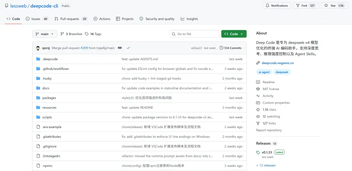
Task: Click the bell icon in Notifications
Action: [267, 6]
